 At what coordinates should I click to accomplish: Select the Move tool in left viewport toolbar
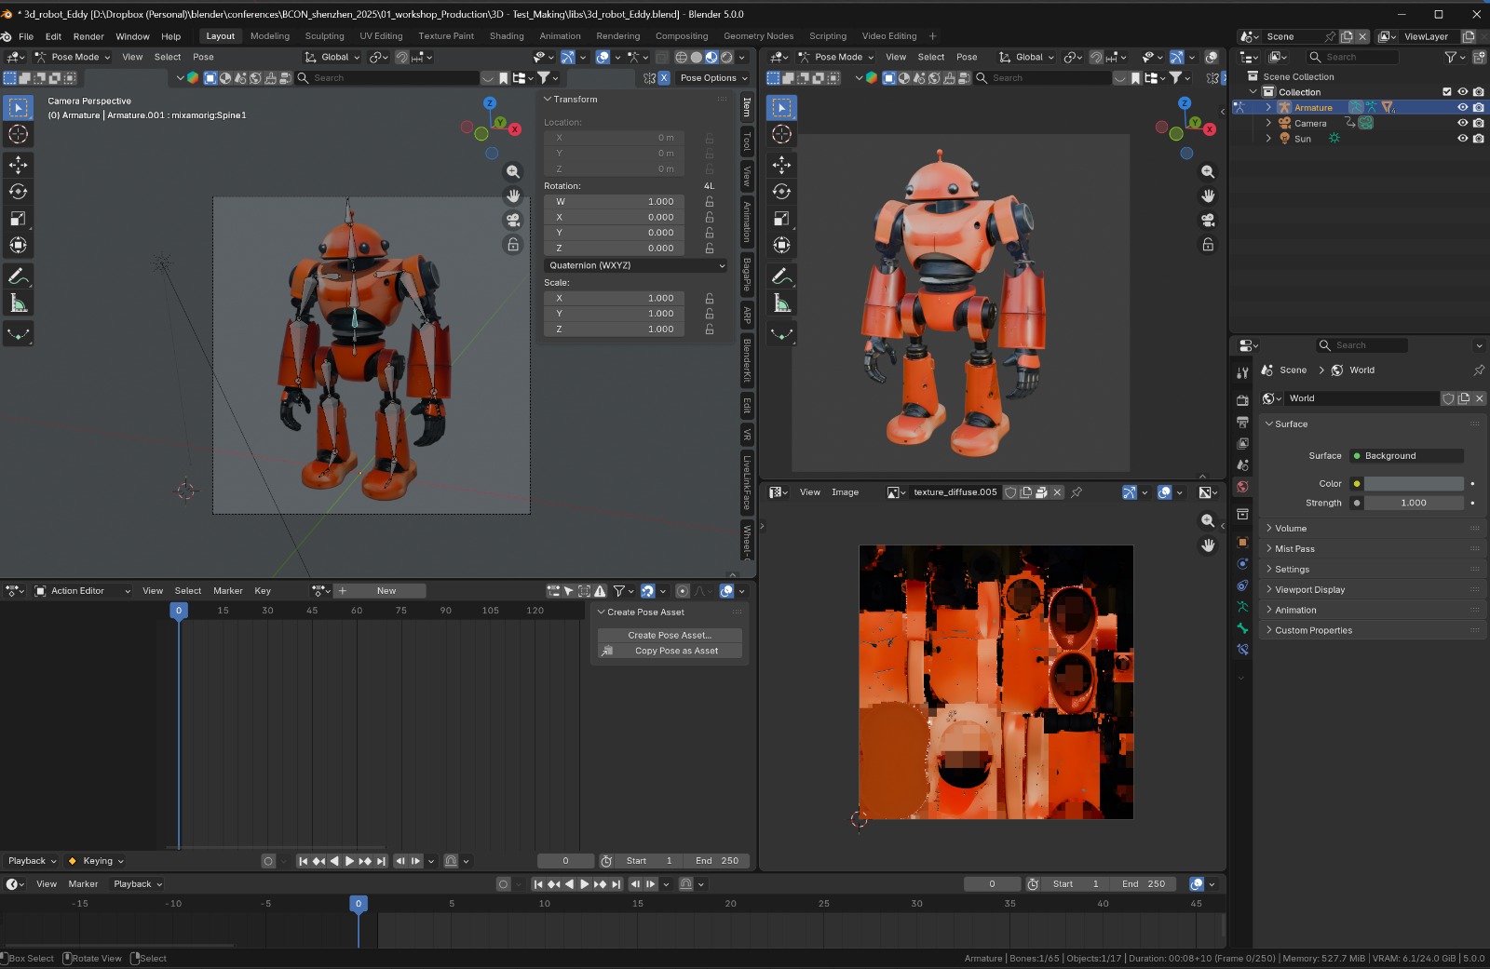18,165
